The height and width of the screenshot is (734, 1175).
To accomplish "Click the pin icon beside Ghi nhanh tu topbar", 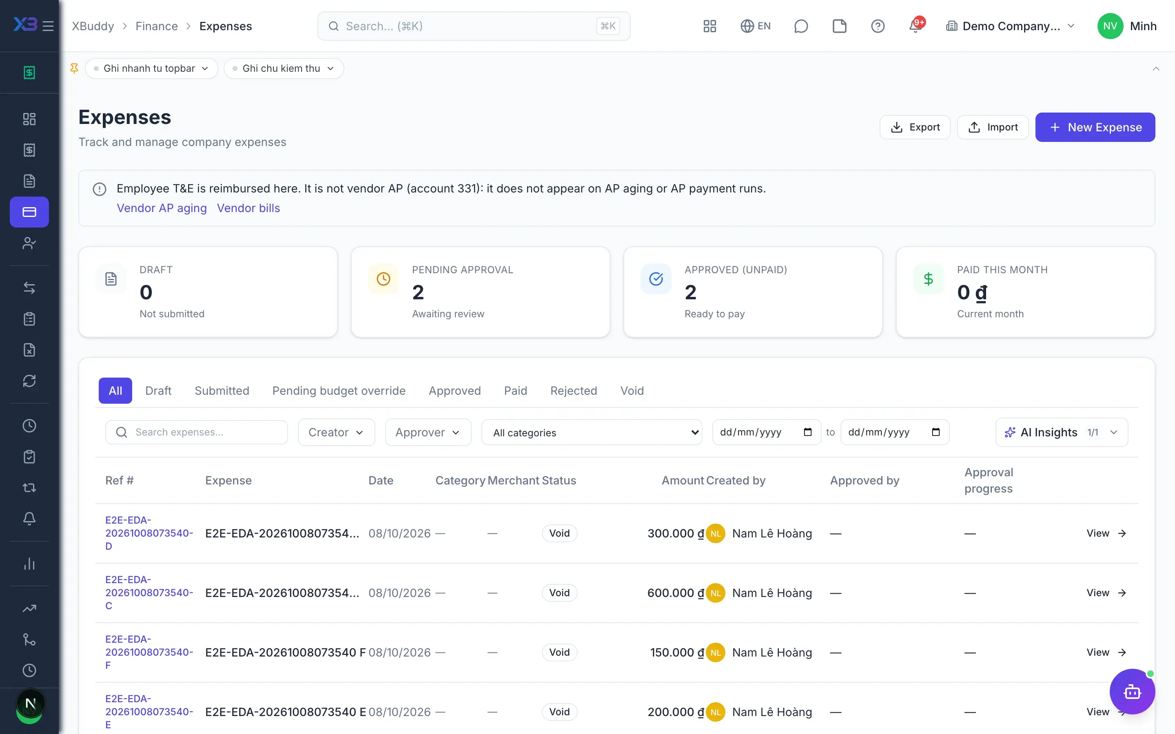I will (74, 69).
